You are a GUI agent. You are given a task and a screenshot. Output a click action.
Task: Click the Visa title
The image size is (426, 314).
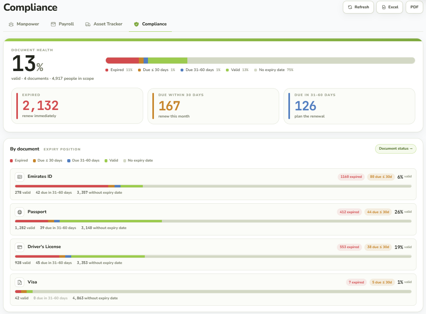32,282
